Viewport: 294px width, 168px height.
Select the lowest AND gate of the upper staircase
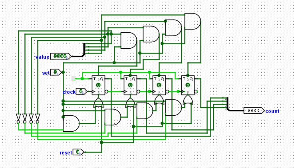[x=129, y=40]
